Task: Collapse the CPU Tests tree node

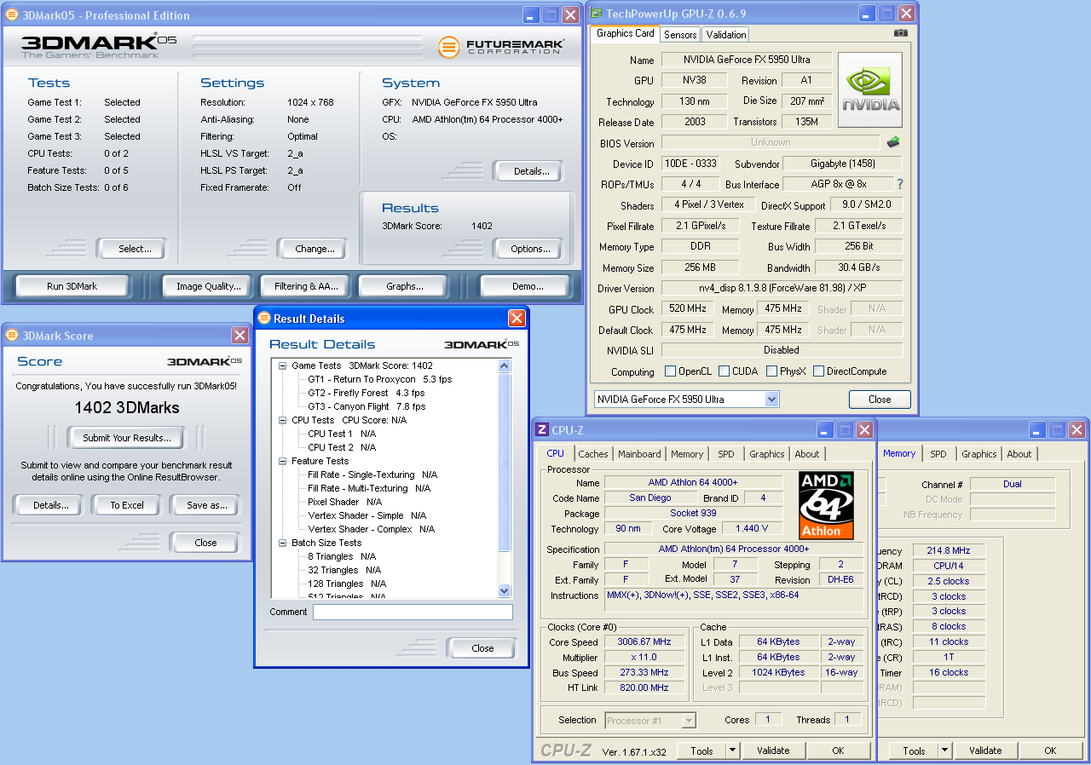Action: [x=281, y=420]
